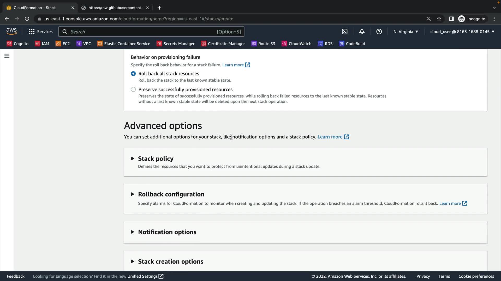Open cloud_user account menu

pos(462,31)
